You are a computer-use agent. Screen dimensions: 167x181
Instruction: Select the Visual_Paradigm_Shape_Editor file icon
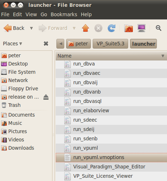click(68, 167)
